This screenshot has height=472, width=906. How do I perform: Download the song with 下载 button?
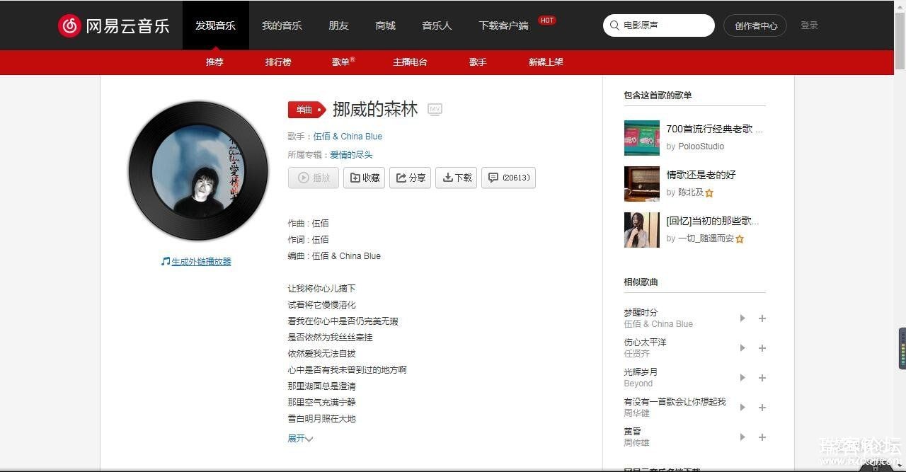tap(456, 178)
